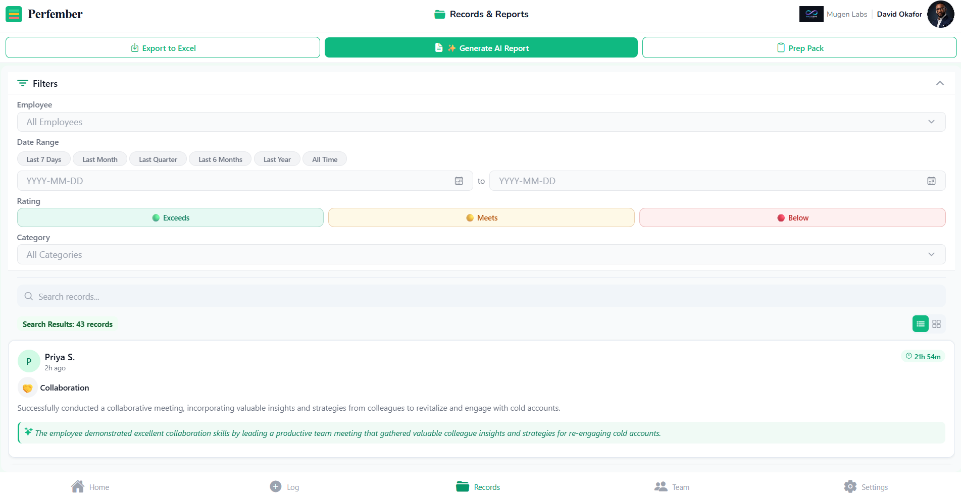
Task: Click Generate AI Report
Action: coord(481,47)
